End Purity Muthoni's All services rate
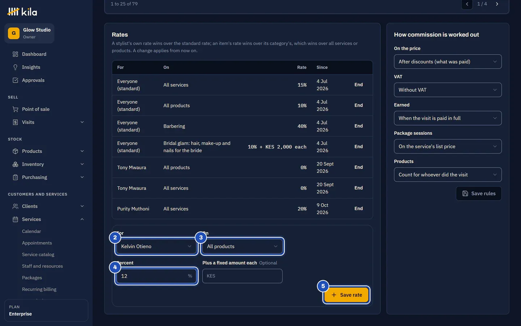521x326 pixels. coord(359,209)
